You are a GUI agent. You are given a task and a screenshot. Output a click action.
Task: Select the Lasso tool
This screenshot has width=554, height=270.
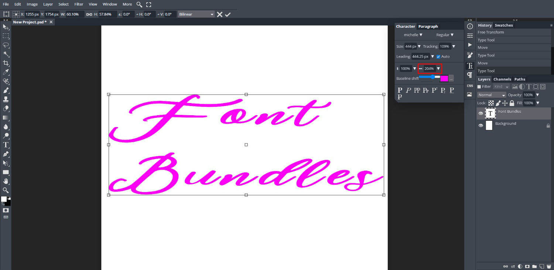tap(6, 45)
